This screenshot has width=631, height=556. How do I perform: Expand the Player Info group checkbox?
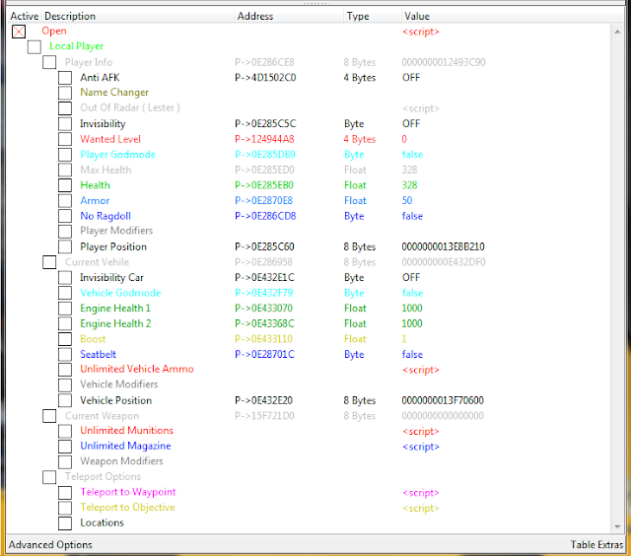(x=49, y=62)
